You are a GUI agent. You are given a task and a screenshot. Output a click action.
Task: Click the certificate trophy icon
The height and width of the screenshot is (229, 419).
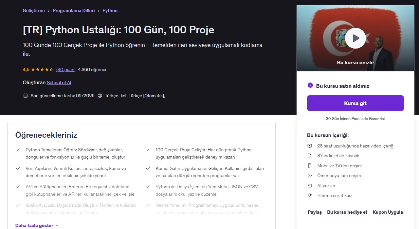point(310,195)
